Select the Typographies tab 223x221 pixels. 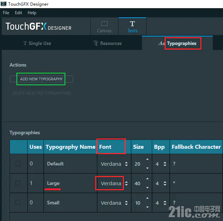(x=177, y=43)
